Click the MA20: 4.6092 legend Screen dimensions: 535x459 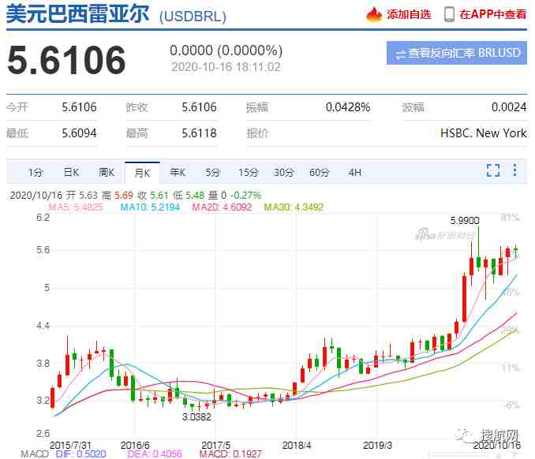coord(222,207)
